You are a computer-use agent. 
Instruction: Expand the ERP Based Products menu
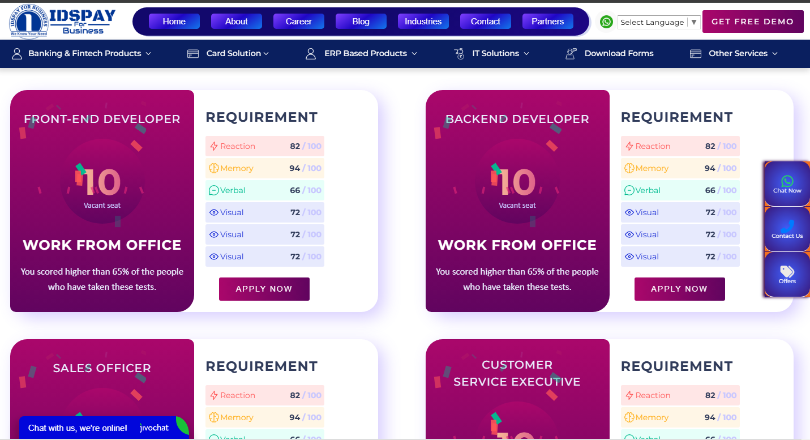click(x=370, y=53)
